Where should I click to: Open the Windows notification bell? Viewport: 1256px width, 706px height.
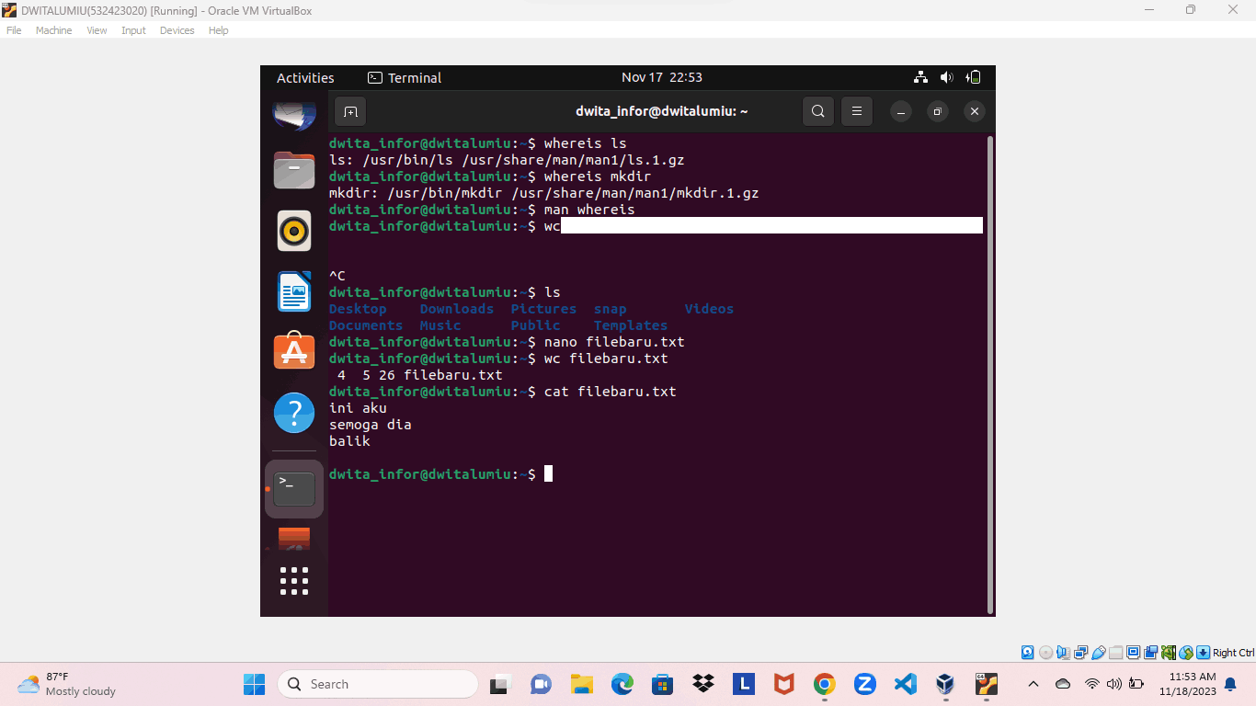[1230, 684]
